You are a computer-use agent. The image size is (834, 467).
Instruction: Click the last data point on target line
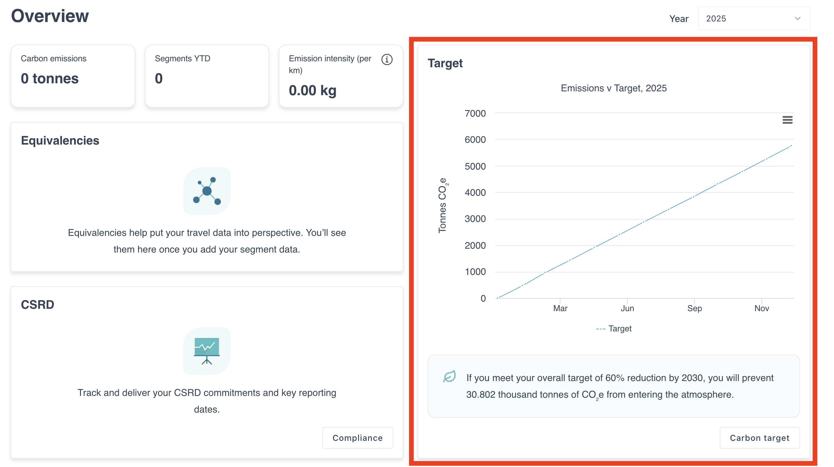click(x=791, y=146)
